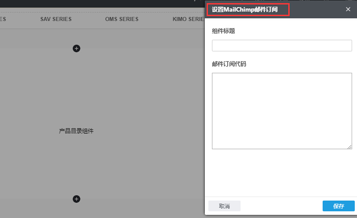This screenshot has height=218, width=357.
Task: Select the 产品目录组件 component block
Action: [x=76, y=131]
